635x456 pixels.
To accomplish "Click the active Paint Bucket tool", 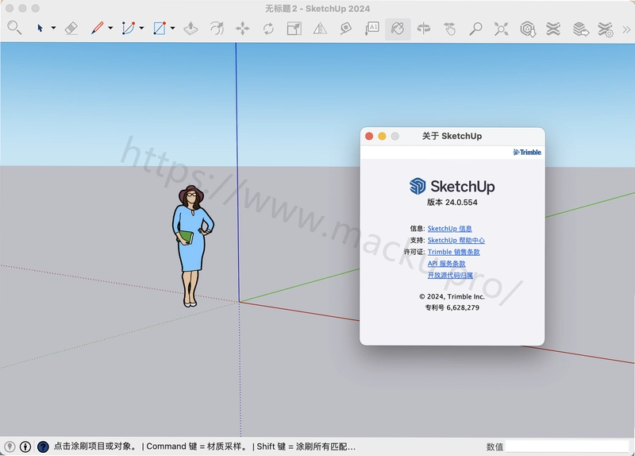I will (x=398, y=29).
